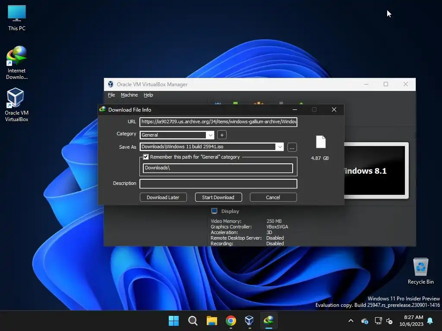Click the 250 MB video memory value
Screen dimensions: 442x331
[274, 221]
